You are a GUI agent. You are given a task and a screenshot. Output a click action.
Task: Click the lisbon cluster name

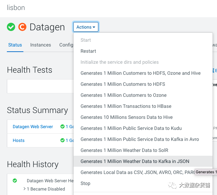coord(16,8)
